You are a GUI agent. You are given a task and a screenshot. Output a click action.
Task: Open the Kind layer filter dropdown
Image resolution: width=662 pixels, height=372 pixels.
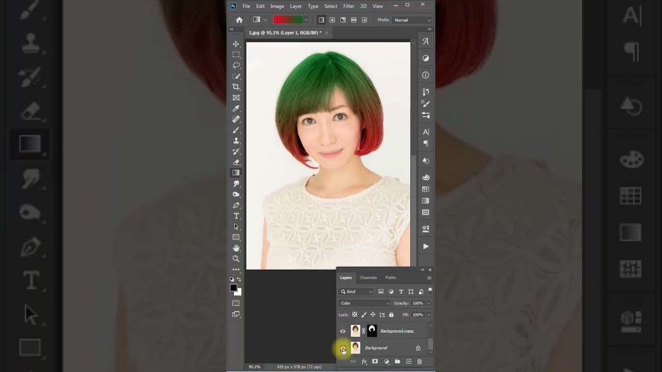pyautogui.click(x=357, y=292)
